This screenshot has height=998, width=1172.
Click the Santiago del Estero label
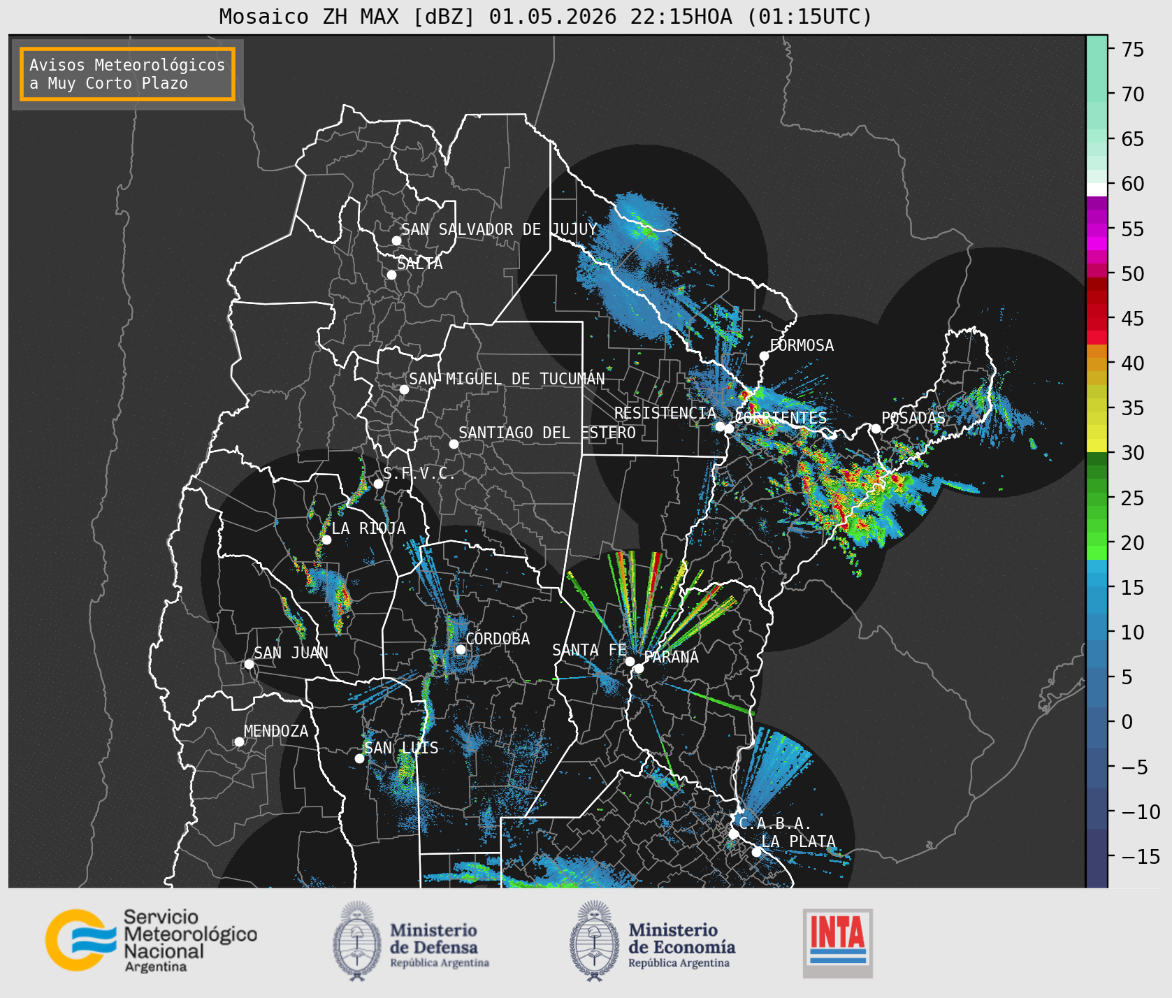(547, 433)
